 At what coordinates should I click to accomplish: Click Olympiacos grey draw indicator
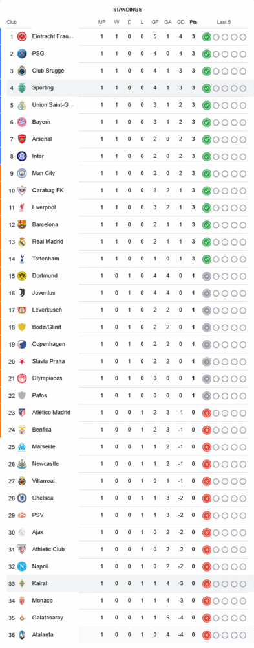click(x=207, y=378)
